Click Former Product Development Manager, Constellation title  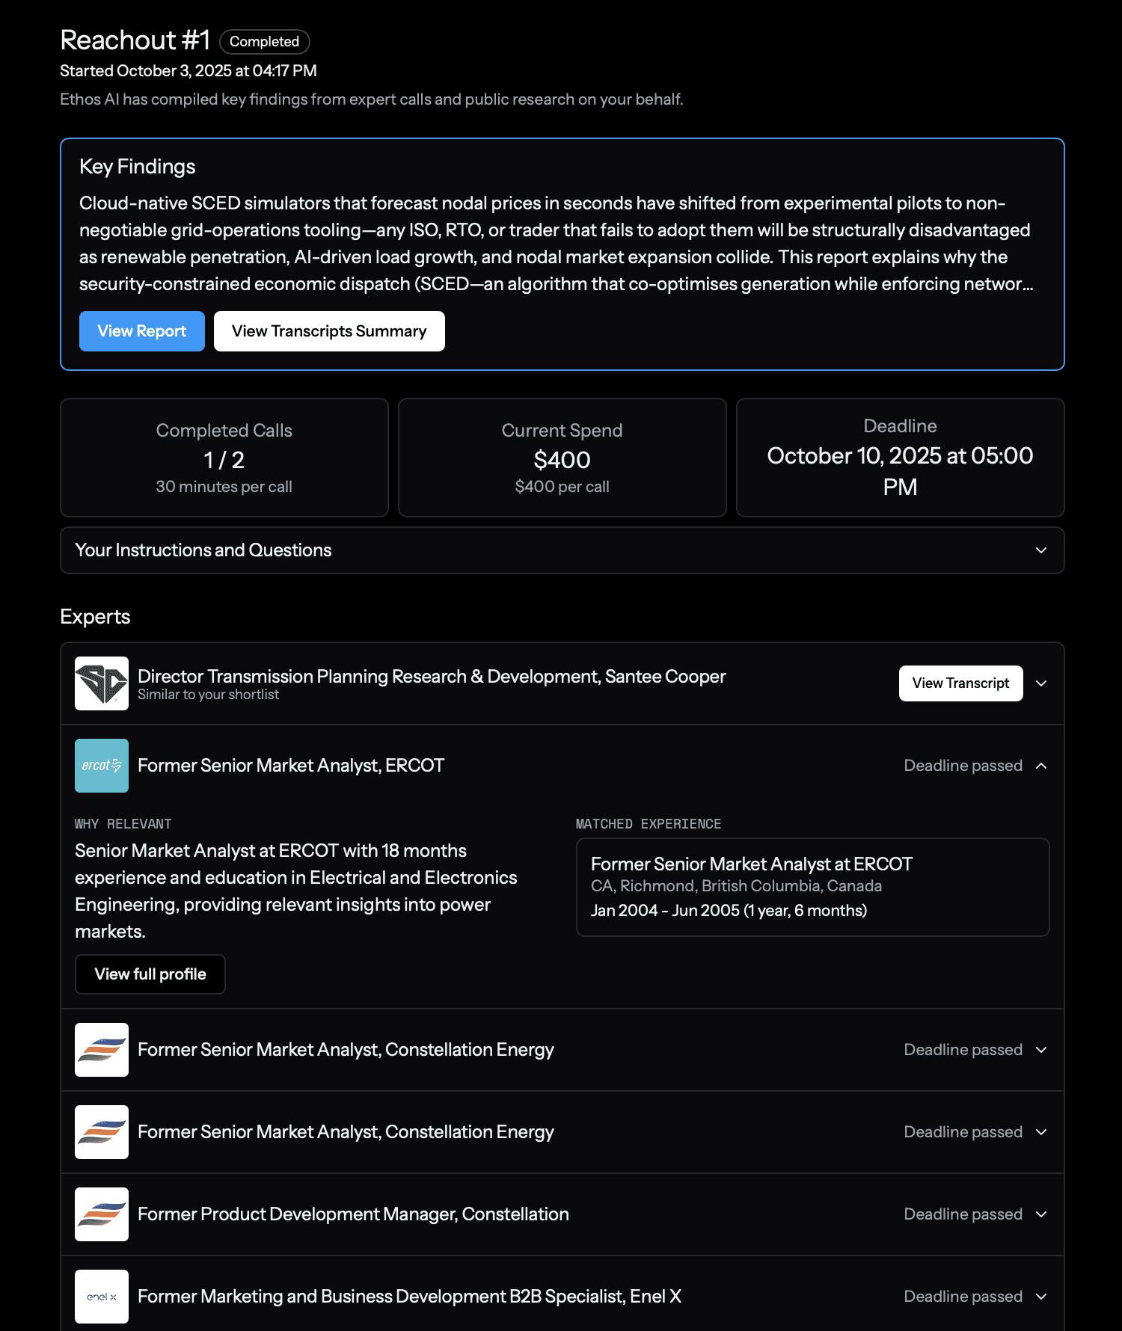coord(353,1214)
